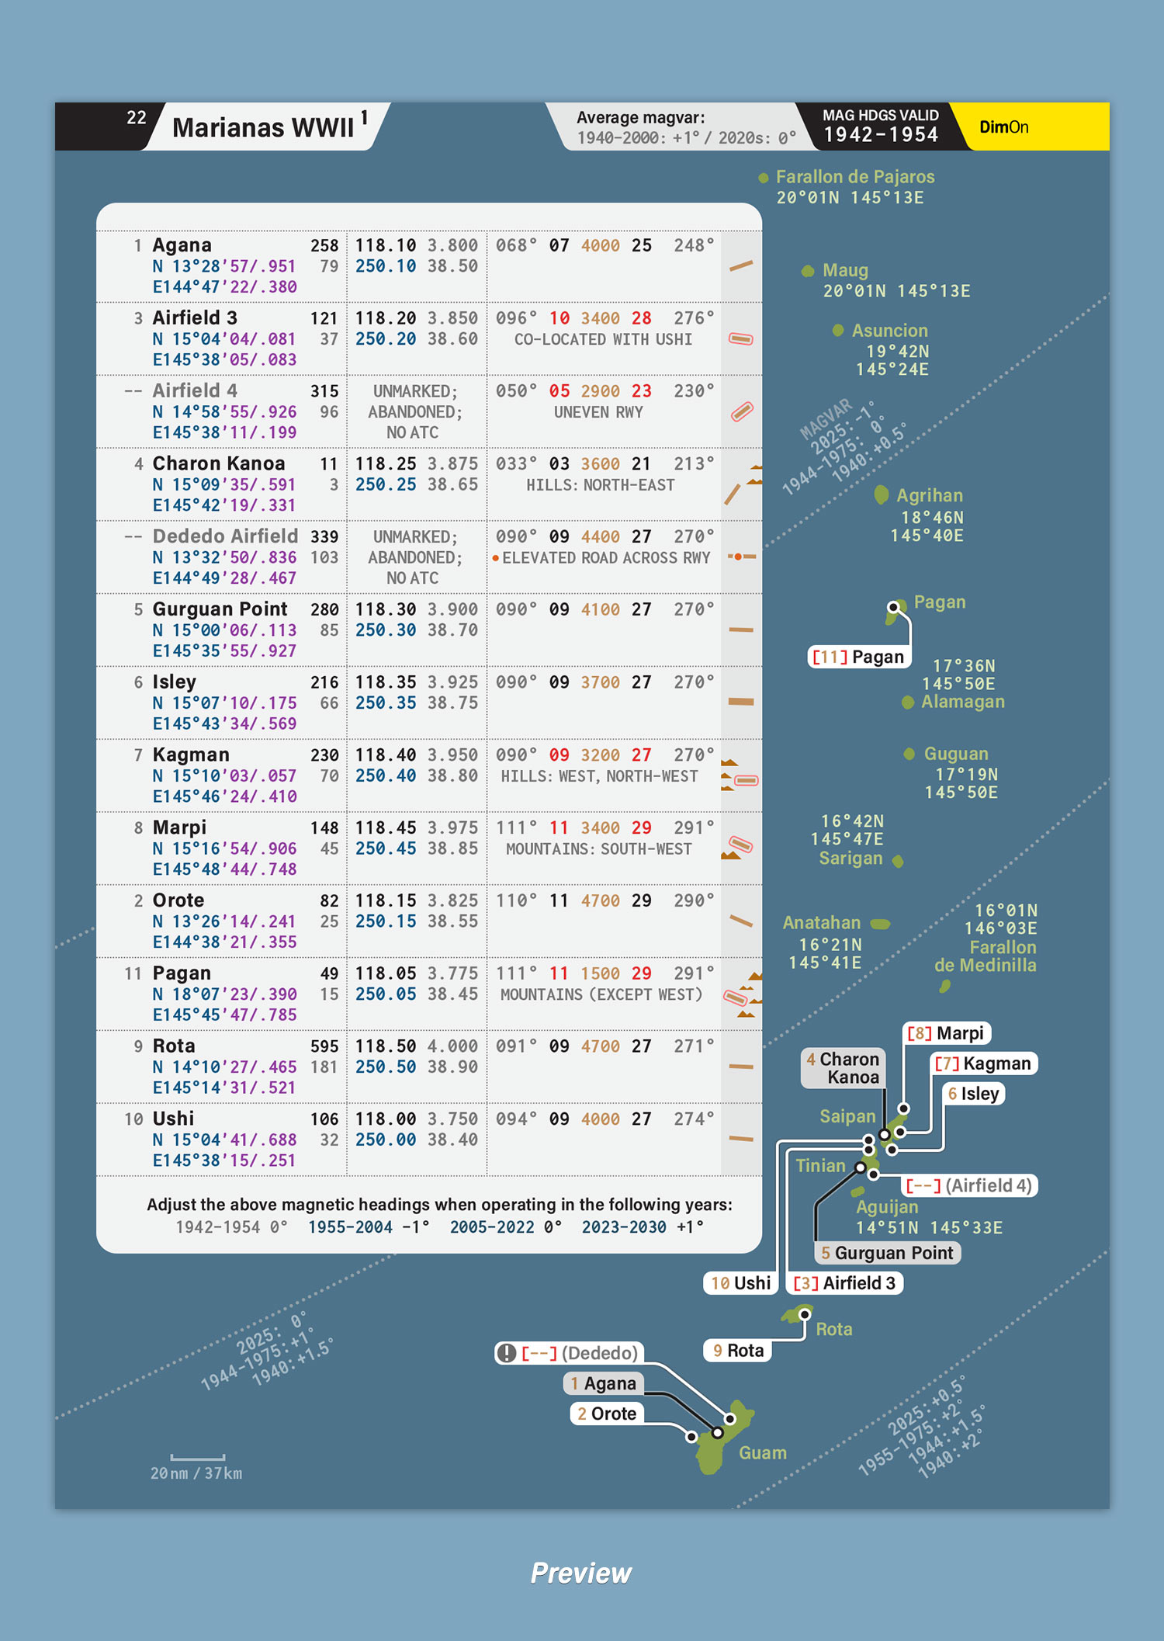
Task: Click the warning icon beside the Dededo map label
Action: coord(506,1353)
